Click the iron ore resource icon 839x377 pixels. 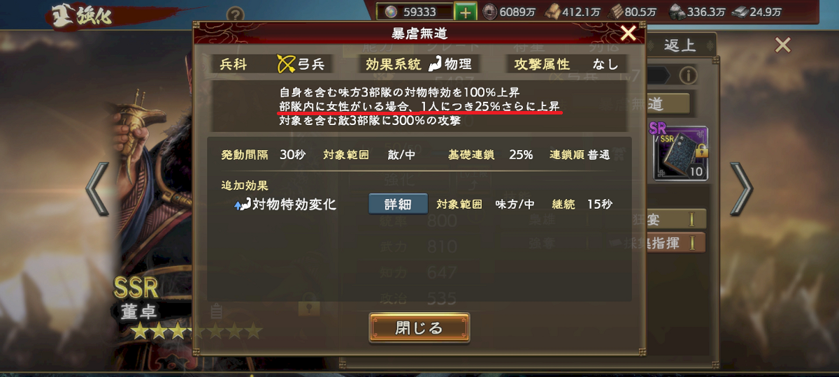677,11
